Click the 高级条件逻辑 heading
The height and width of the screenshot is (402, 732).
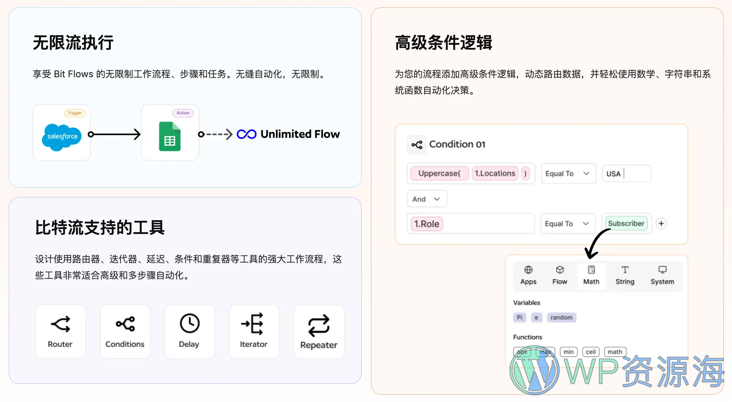point(443,43)
